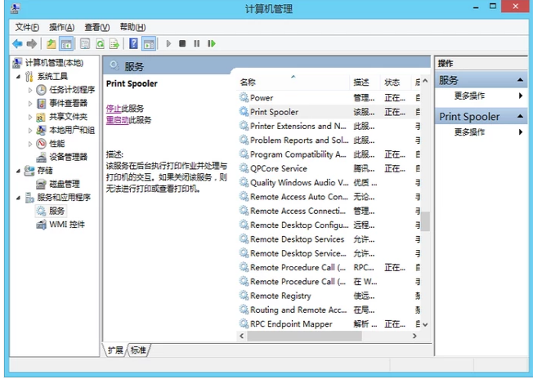533x379 pixels.
Task: Open the 操作(A) menu
Action: point(62,27)
